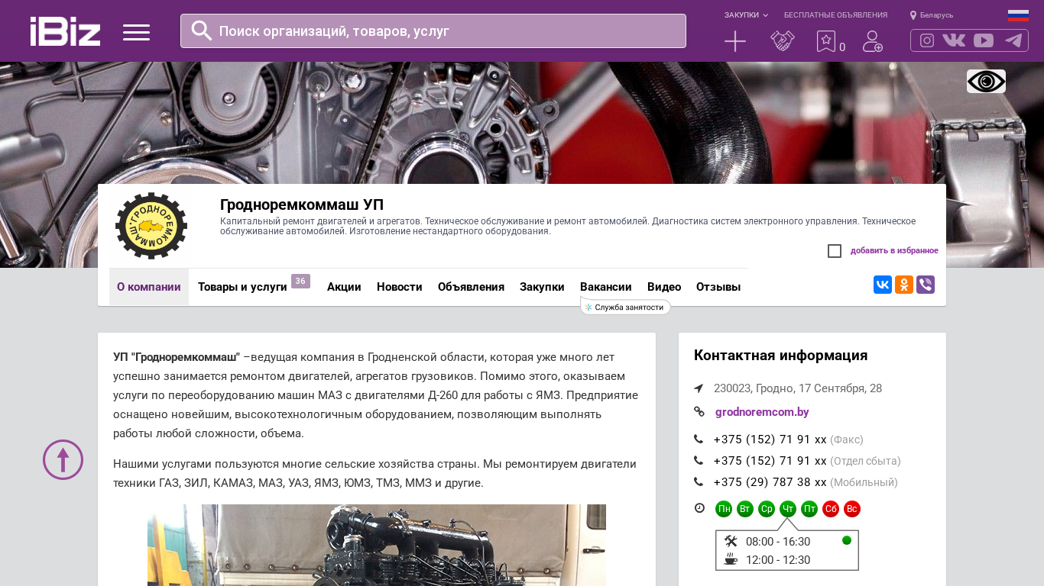This screenshot has height=586, width=1044.
Task: Click the phone icon beside Мобильный number
Action: [699, 482]
